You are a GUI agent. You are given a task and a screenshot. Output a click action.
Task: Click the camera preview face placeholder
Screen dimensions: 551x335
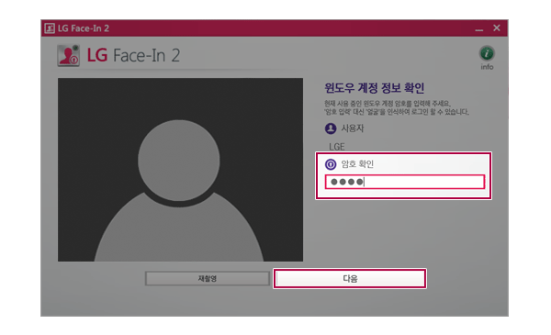[x=180, y=170]
